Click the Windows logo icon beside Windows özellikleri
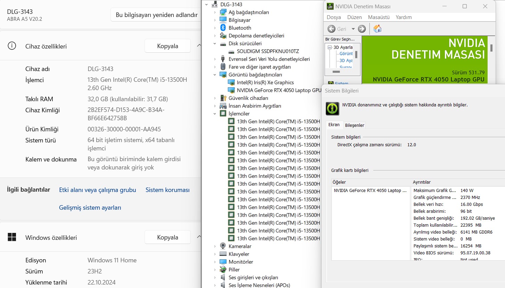The height and width of the screenshot is (288, 505). pyautogui.click(x=12, y=237)
